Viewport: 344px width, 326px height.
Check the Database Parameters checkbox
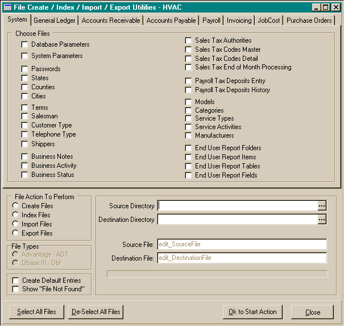click(25, 44)
